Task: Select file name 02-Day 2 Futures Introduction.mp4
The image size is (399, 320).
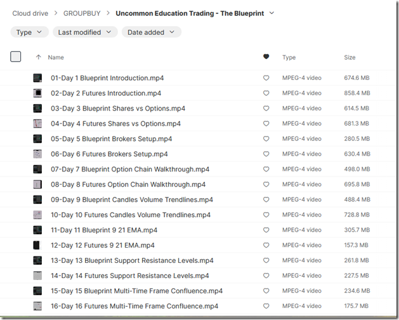Action: (x=106, y=93)
